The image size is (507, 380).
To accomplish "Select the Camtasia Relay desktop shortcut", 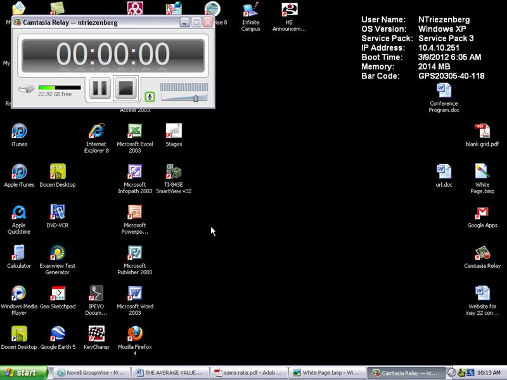I will pyautogui.click(x=482, y=257).
